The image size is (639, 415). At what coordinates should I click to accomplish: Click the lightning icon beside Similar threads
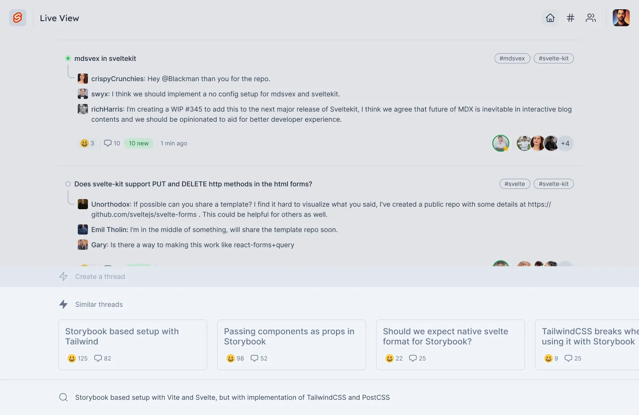63,304
